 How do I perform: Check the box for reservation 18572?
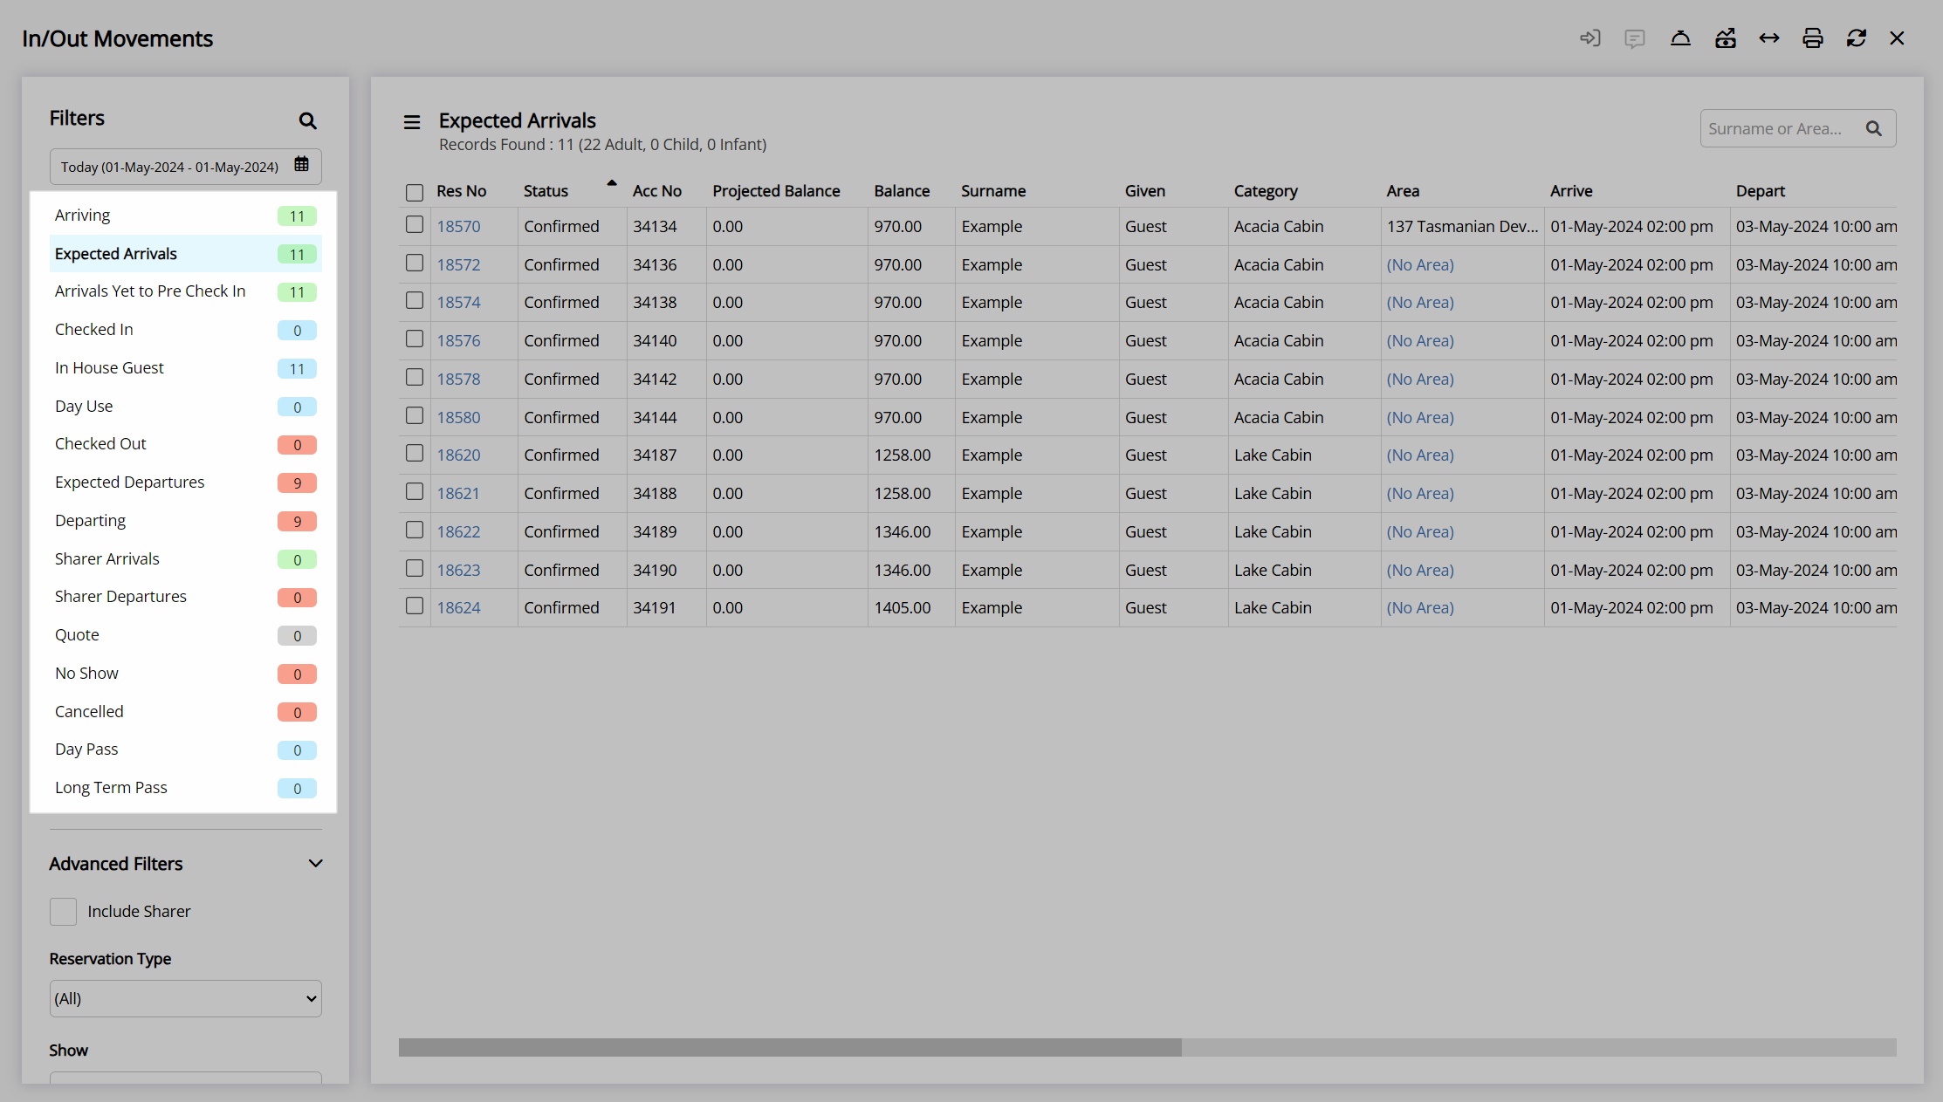pos(415,263)
